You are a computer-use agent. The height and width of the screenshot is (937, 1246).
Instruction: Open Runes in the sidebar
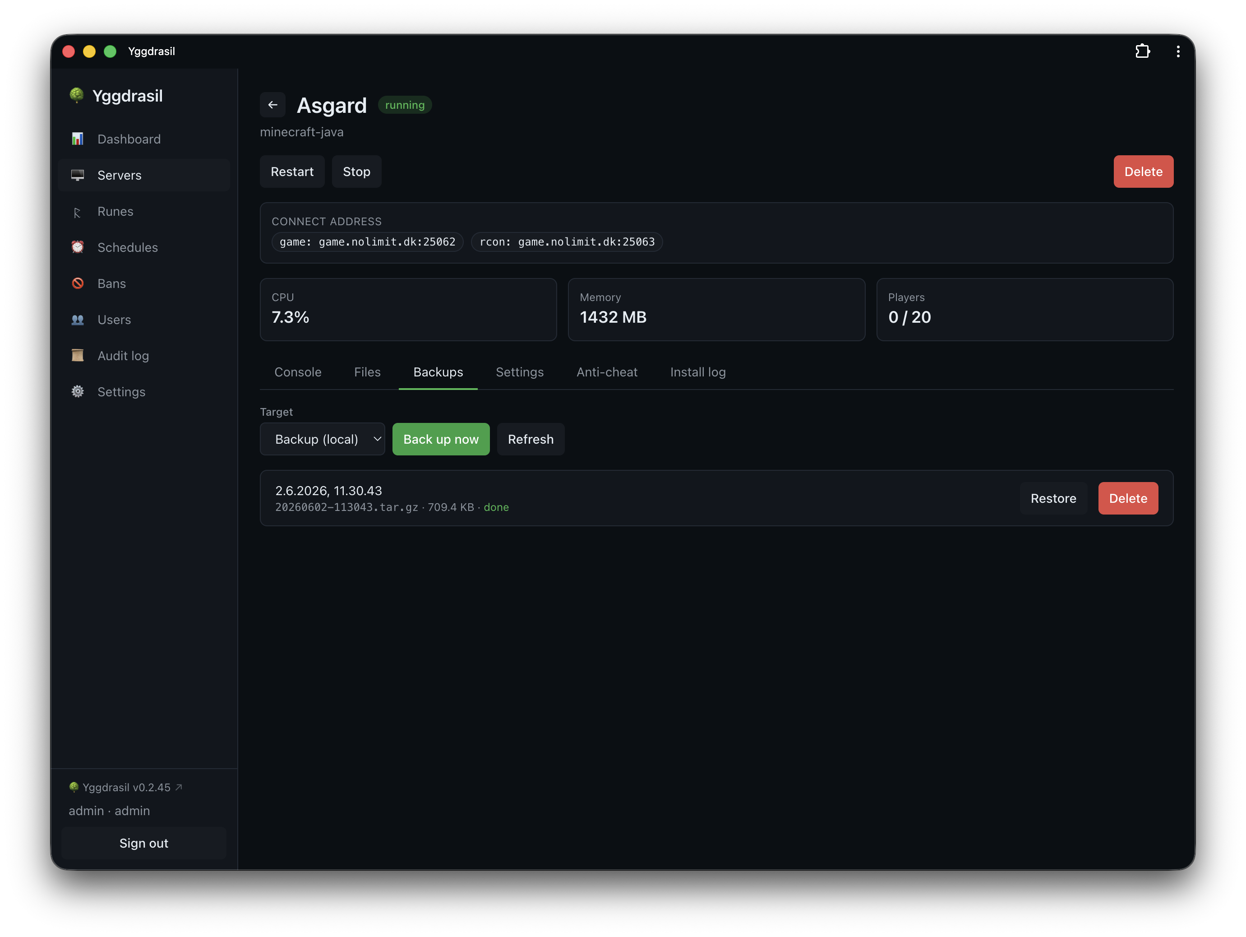[x=143, y=211]
